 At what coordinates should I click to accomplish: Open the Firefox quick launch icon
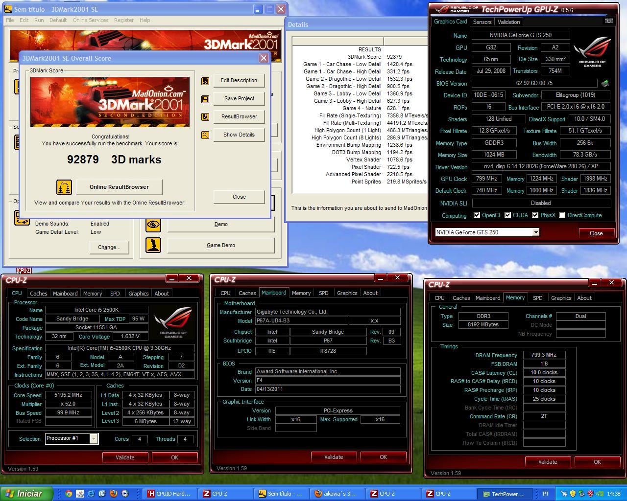pyautogui.click(x=114, y=494)
